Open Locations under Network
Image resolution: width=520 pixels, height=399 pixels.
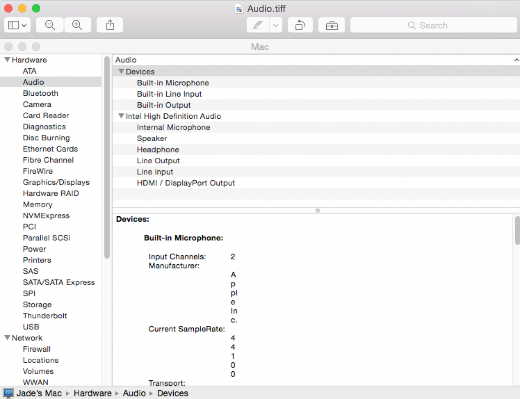point(40,360)
